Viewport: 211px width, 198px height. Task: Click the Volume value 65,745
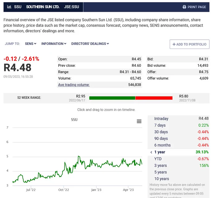pyautogui.click(x=136, y=78)
